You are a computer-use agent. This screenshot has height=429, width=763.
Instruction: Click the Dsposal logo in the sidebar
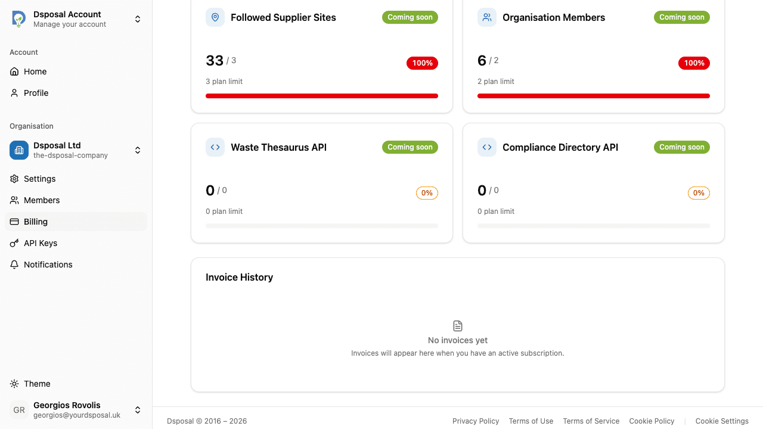[x=18, y=18]
